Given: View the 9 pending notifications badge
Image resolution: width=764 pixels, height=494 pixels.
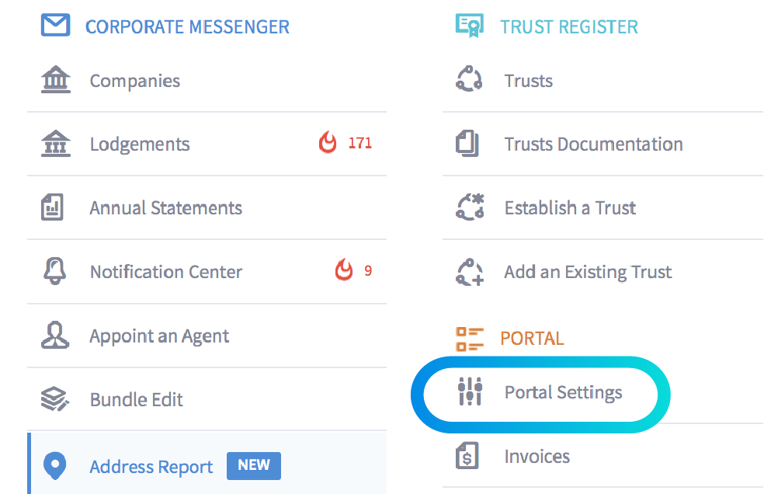Looking at the screenshot, I should pos(353,271).
